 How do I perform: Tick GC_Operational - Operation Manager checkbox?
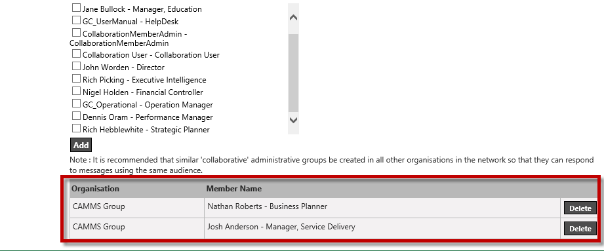(x=76, y=104)
